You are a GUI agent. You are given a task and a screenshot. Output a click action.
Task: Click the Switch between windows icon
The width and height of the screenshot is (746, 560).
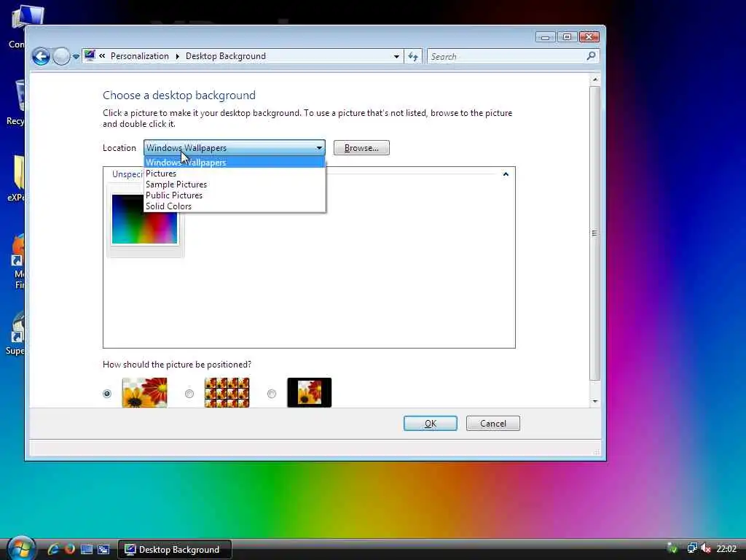pyautogui.click(x=103, y=549)
